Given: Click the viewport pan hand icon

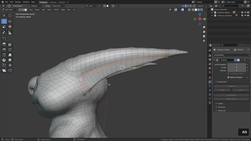Looking at the screenshot, I should click(204, 32).
